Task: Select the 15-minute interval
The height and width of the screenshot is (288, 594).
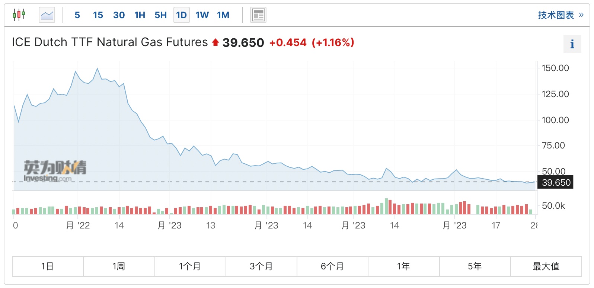Action: coord(98,15)
